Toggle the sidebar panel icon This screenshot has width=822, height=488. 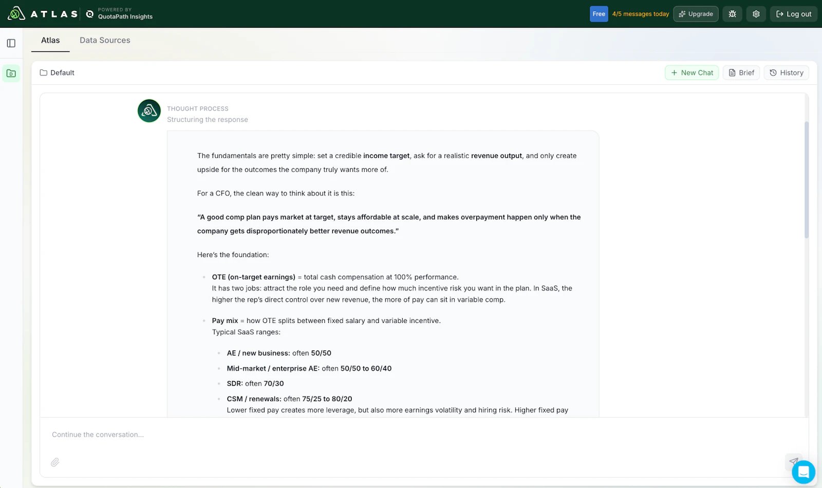click(x=11, y=43)
